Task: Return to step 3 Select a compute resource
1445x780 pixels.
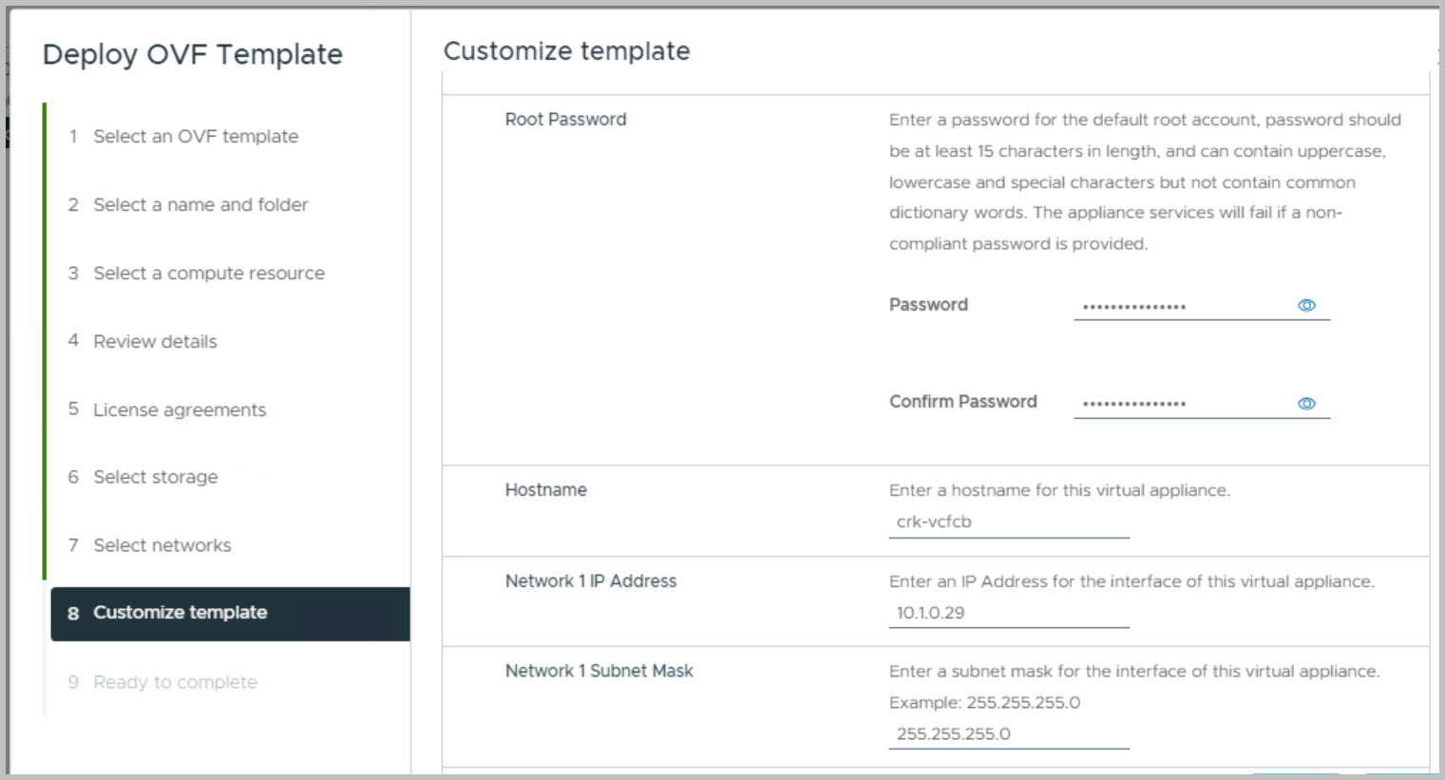Action: pyautogui.click(x=208, y=274)
